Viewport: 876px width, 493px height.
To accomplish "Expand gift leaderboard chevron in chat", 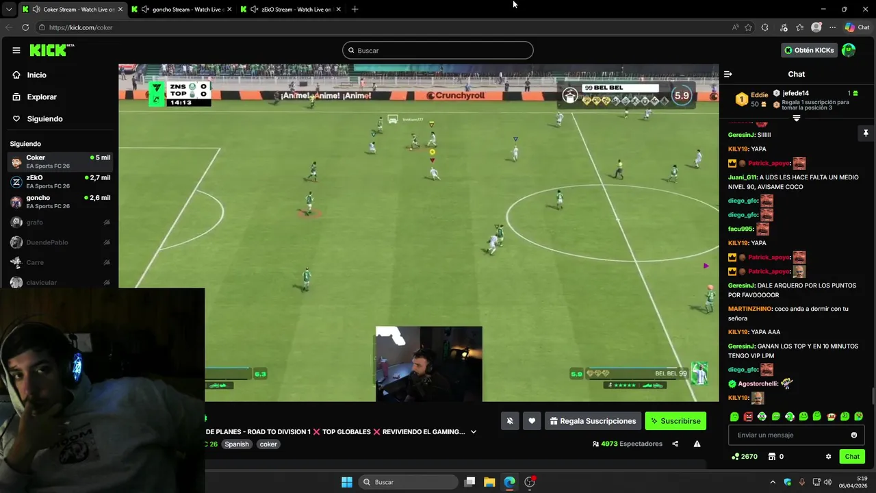I will click(797, 118).
